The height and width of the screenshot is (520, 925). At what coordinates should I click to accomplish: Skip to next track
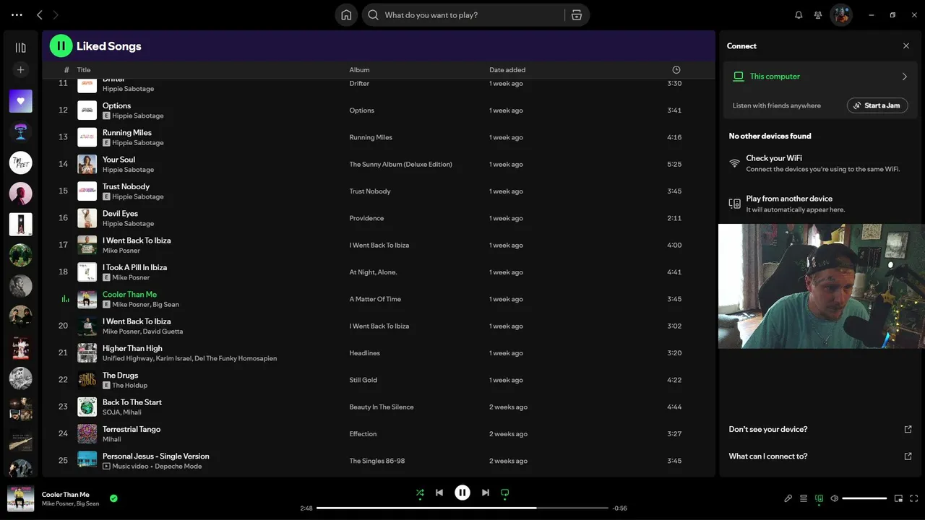[486, 493]
